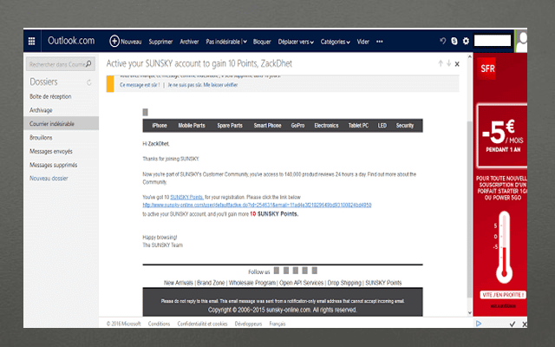Click the AdChoices triangle icon
This screenshot has width=555, height=347.
pos(479,324)
